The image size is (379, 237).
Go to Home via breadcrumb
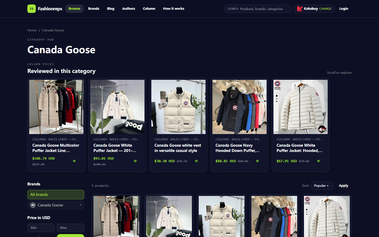click(x=32, y=30)
